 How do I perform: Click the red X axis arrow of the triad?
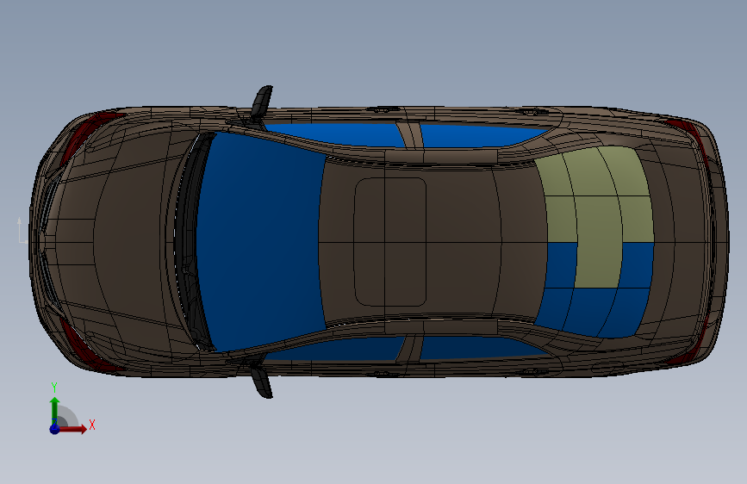pyautogui.click(x=74, y=429)
